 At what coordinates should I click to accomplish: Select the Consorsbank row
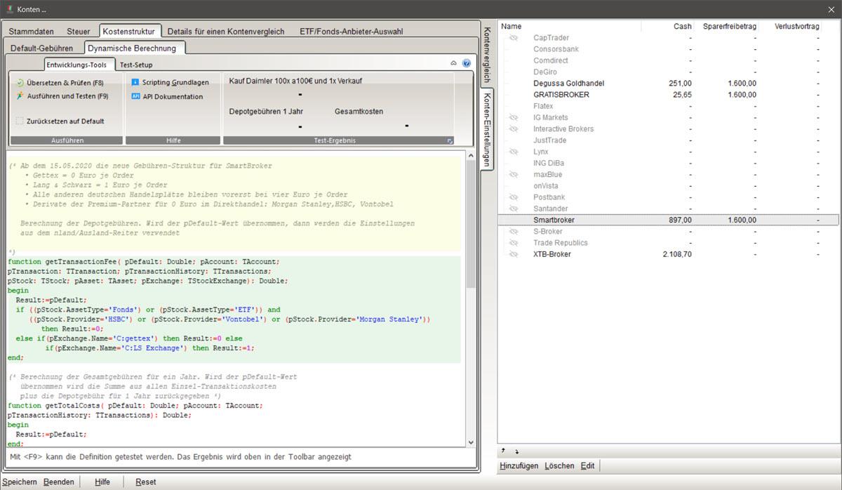coord(668,49)
